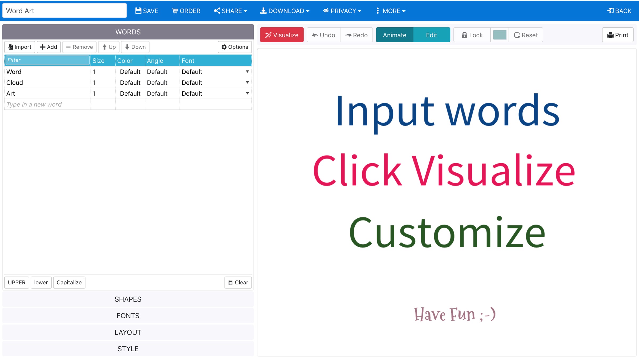Open the Share dropdown menu

230,11
